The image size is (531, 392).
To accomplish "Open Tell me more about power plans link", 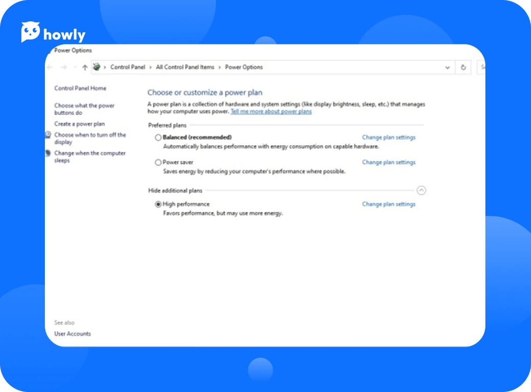I will tap(271, 111).
